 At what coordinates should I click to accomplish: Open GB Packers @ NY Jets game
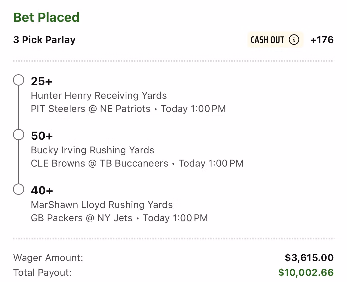click(x=82, y=218)
